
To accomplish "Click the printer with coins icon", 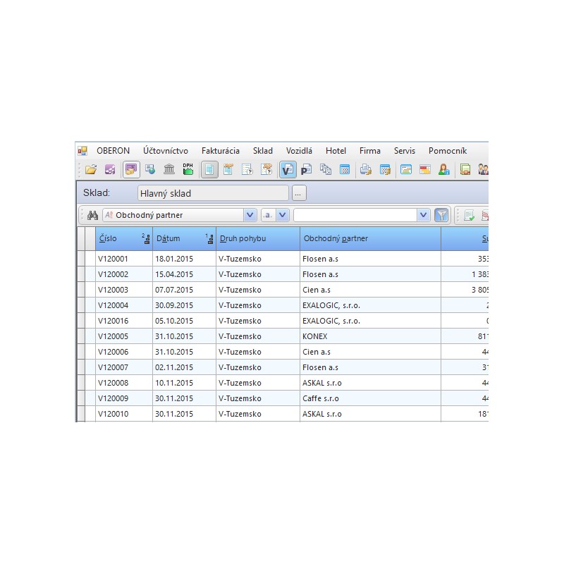I will (366, 169).
